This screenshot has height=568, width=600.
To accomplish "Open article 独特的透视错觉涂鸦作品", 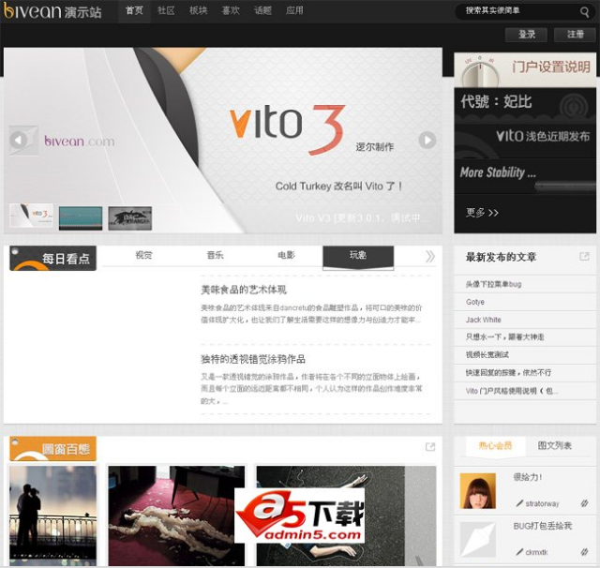I will tap(253, 359).
